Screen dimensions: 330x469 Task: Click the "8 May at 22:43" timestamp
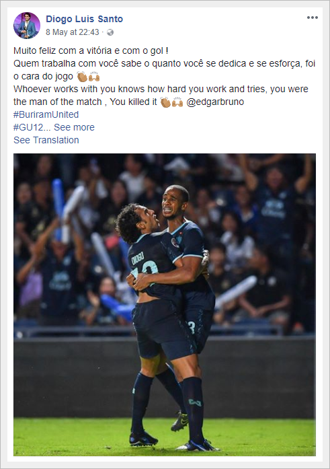pos(73,32)
